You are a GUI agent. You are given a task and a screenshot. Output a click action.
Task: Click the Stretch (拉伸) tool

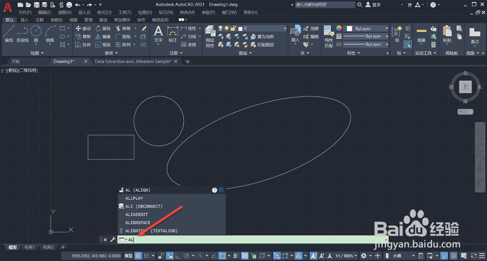(x=83, y=45)
